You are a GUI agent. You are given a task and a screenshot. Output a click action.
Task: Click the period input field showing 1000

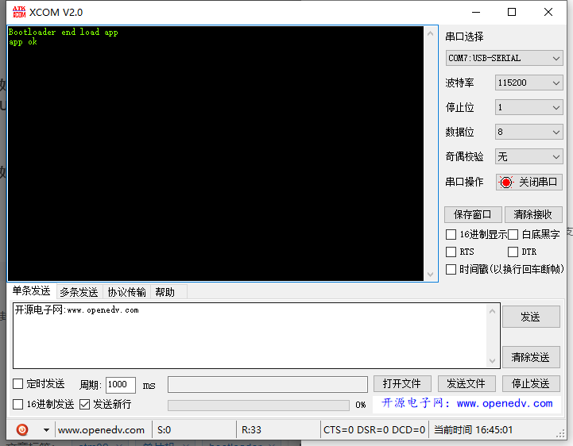coord(121,385)
